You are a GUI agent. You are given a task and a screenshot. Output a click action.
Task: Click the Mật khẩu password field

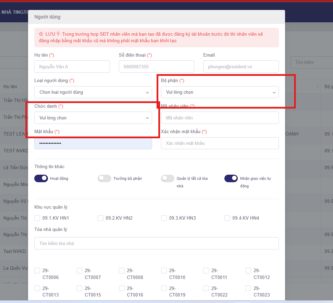93,143
